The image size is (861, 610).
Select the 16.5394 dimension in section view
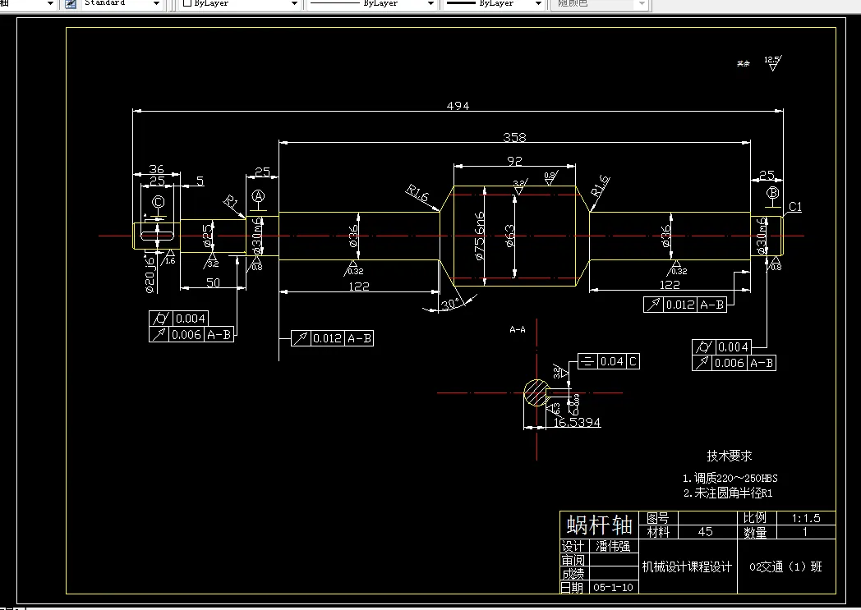[x=577, y=422]
